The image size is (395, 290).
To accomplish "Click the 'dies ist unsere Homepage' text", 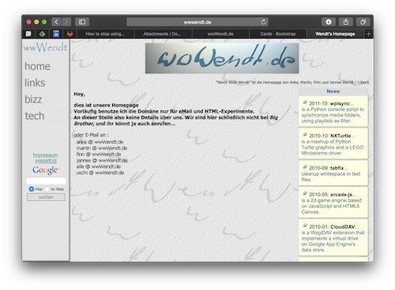I will 106,105.
